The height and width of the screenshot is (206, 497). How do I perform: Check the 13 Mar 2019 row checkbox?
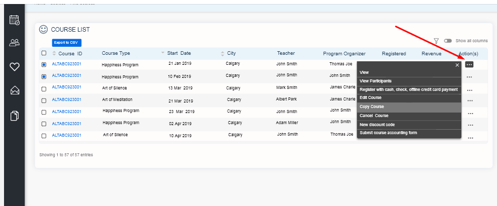(44, 88)
